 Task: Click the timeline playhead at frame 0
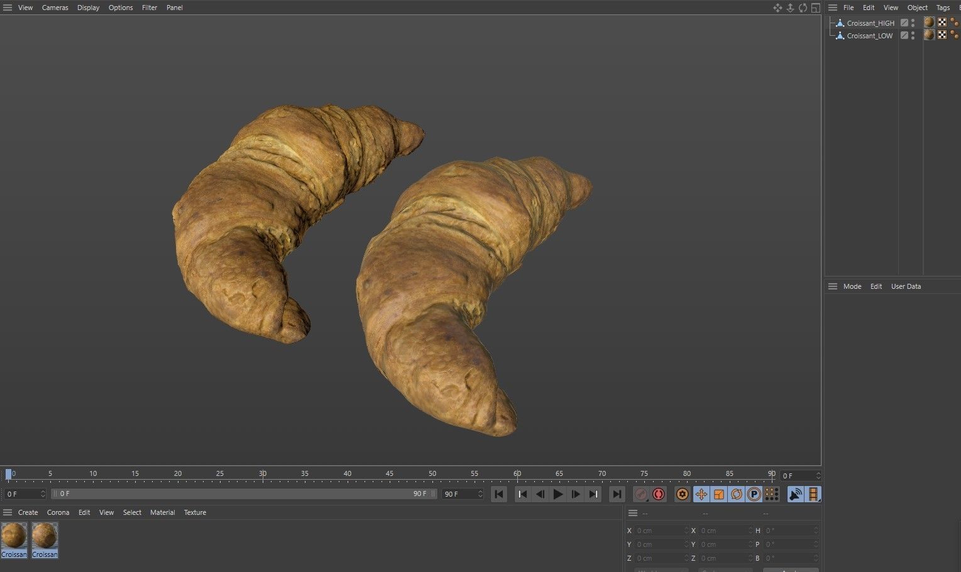pos(8,474)
